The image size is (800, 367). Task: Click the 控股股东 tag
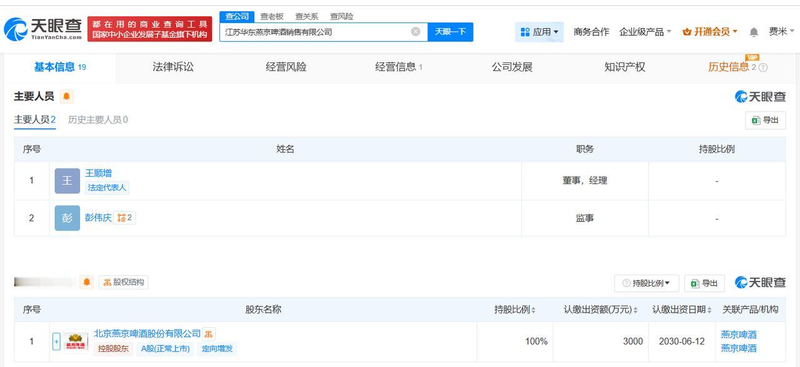coord(113,348)
